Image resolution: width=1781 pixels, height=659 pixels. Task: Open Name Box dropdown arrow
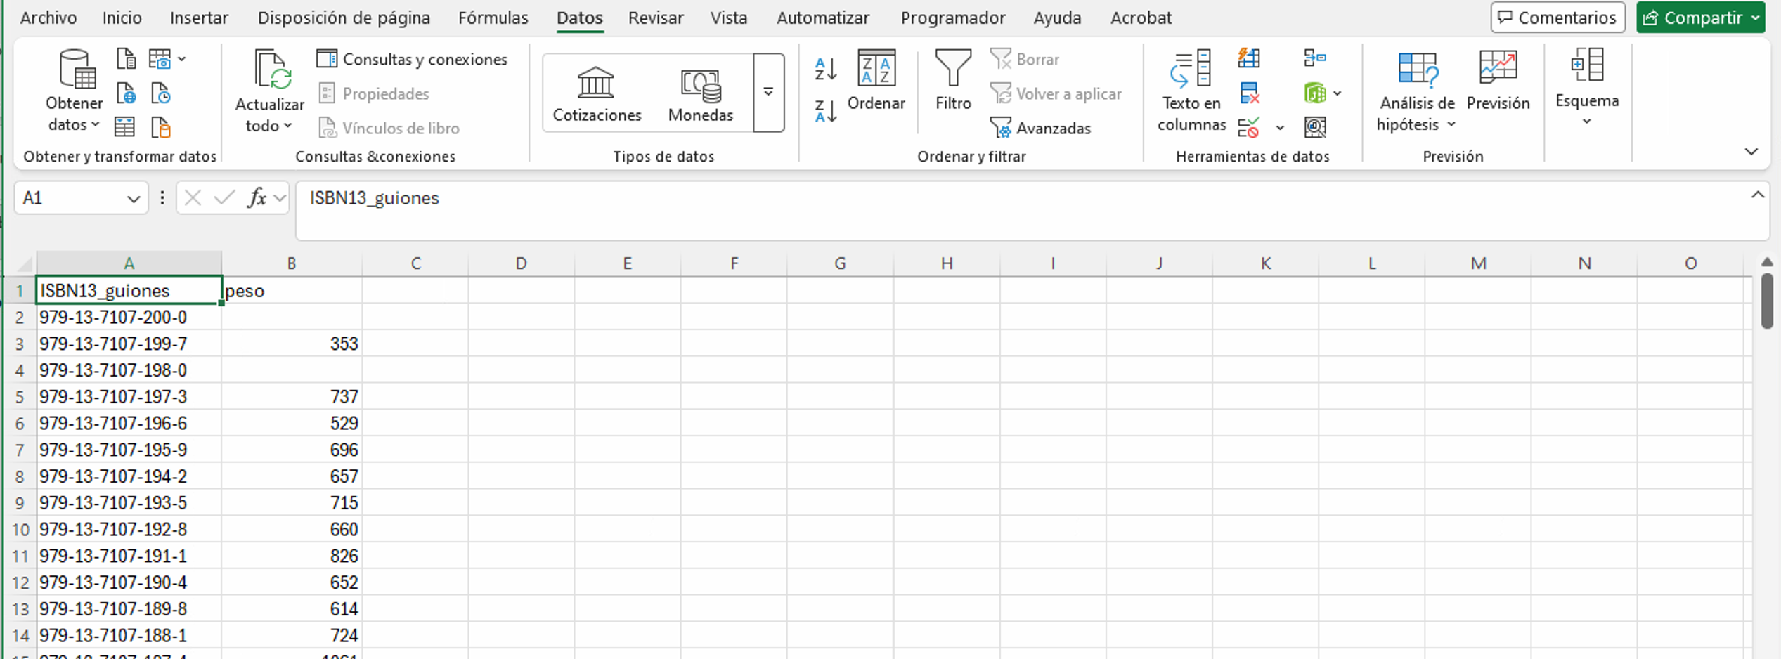(x=134, y=199)
